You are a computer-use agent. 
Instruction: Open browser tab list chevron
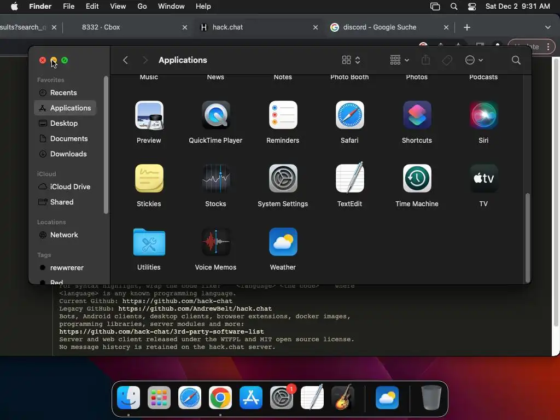click(x=547, y=27)
